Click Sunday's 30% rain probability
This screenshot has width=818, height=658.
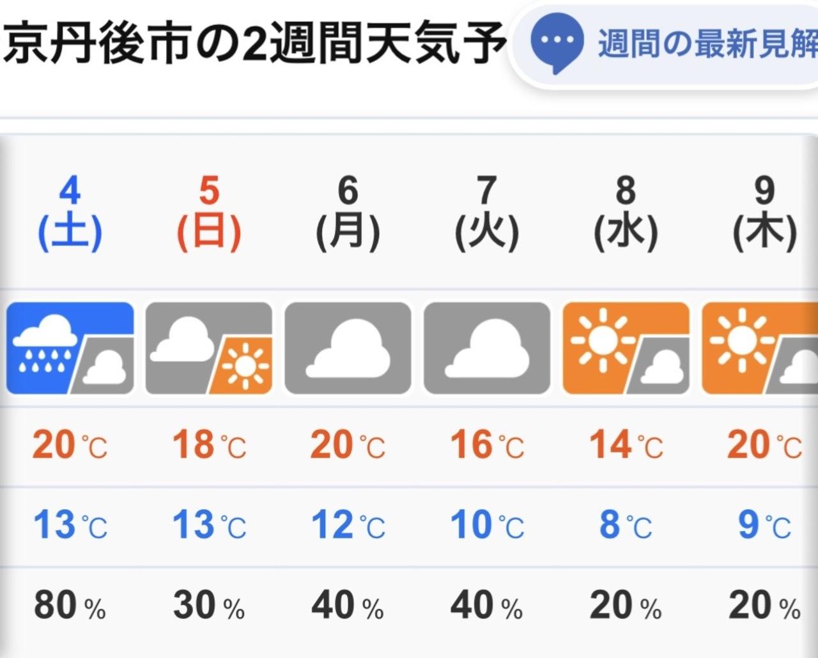pyautogui.click(x=208, y=606)
